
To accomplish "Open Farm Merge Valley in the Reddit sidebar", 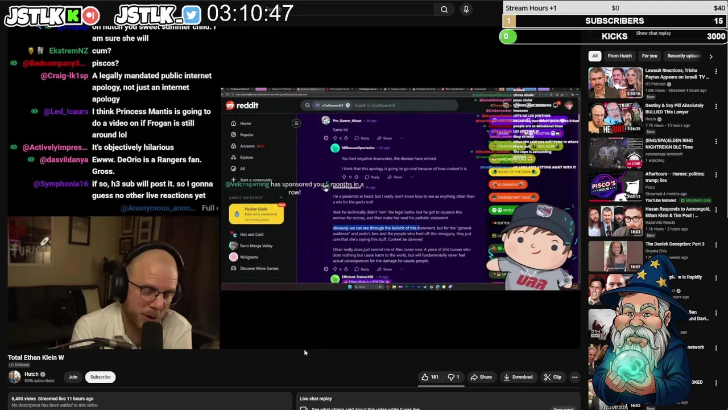I will (x=256, y=245).
